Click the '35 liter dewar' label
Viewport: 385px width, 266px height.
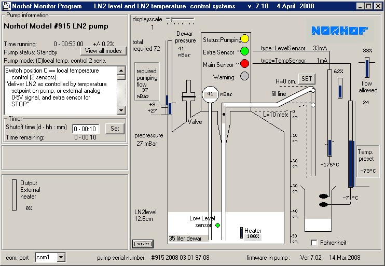pos(185,239)
